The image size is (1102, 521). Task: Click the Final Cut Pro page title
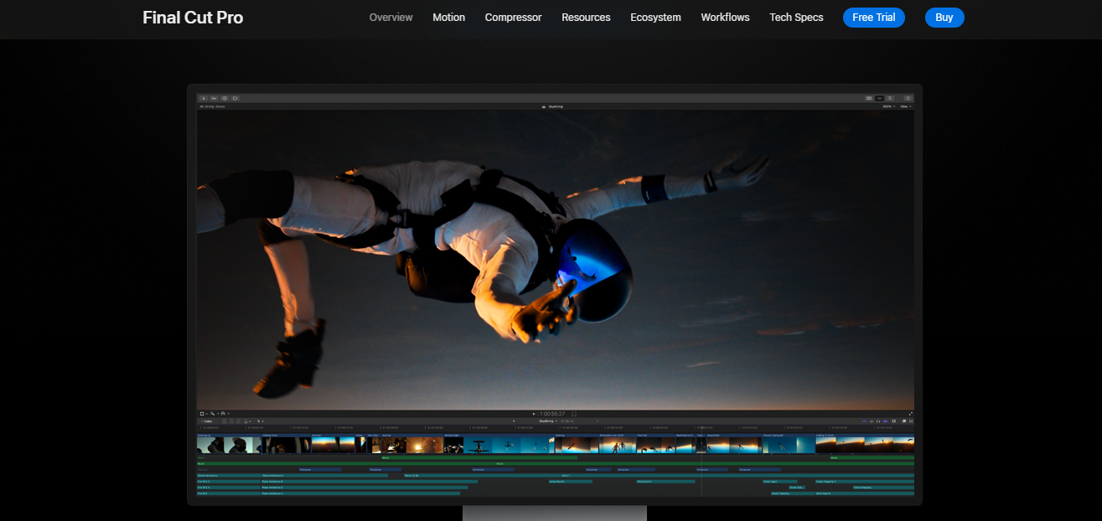click(x=193, y=18)
